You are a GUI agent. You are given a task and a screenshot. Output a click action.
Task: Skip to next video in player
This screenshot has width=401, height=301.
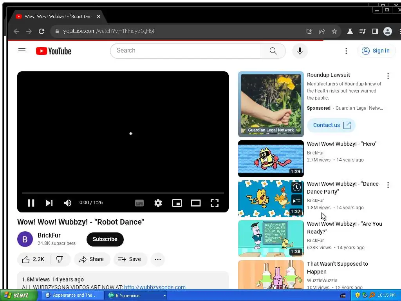(49, 203)
